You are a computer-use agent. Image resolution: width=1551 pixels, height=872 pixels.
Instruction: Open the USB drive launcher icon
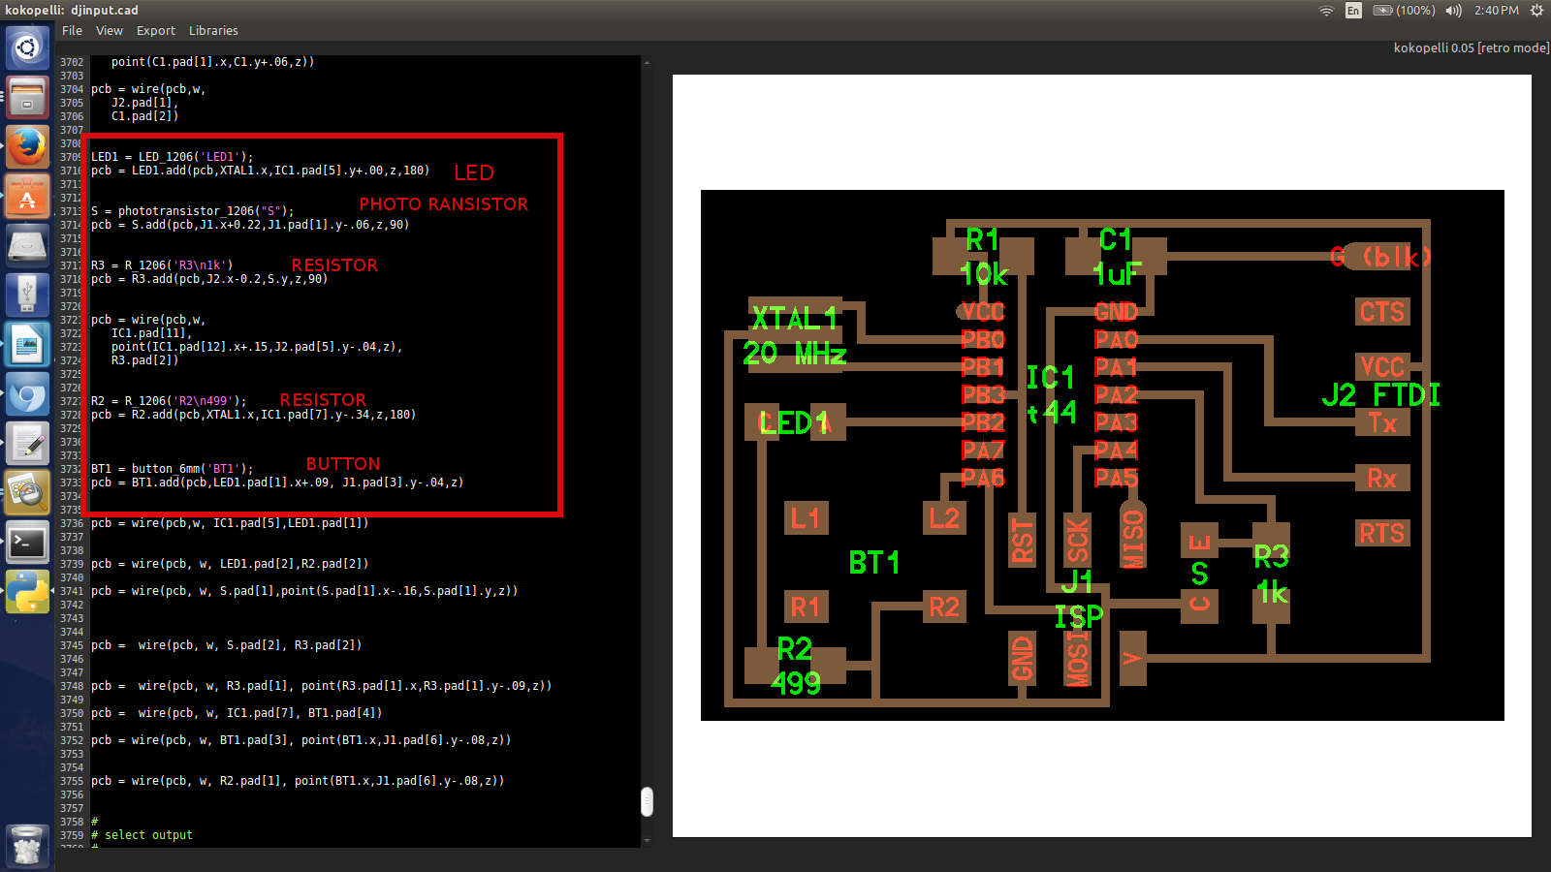tap(27, 295)
